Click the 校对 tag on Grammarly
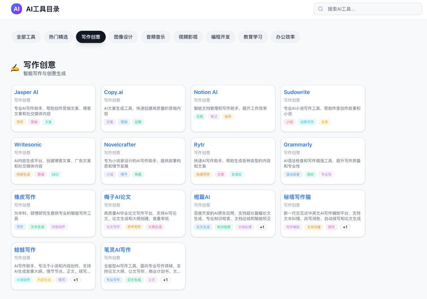Image resolution: width=427 pixels, height=299 pixels. pyautogui.click(x=310, y=175)
